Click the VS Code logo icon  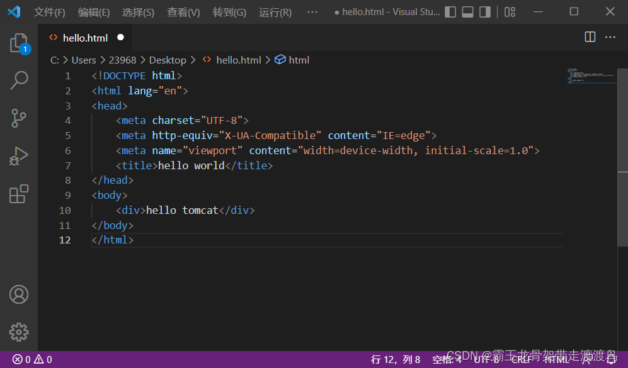click(14, 12)
